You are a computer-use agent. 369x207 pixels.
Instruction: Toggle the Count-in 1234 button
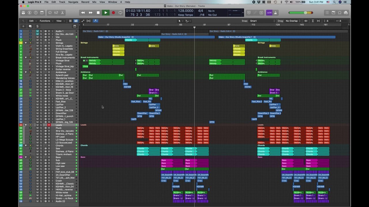(269, 13)
